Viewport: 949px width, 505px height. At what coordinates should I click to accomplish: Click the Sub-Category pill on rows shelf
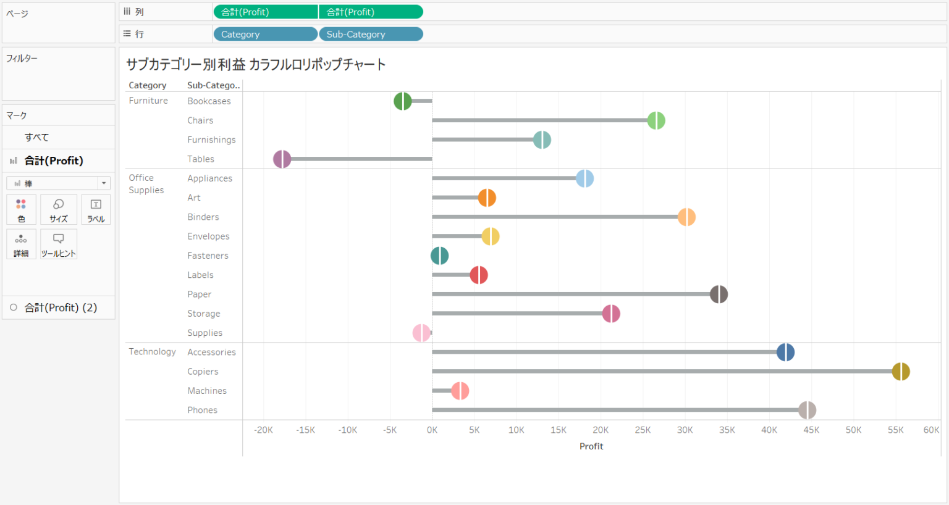pos(371,34)
